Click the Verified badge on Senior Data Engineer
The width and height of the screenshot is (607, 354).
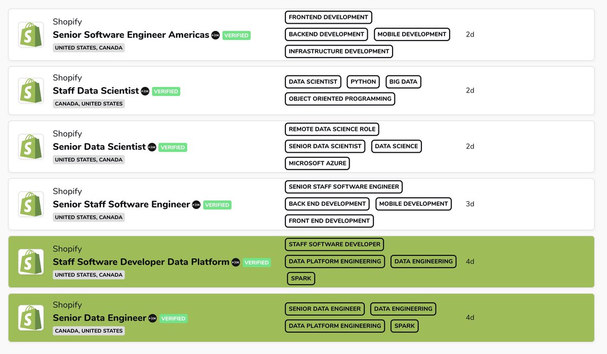pyautogui.click(x=173, y=319)
